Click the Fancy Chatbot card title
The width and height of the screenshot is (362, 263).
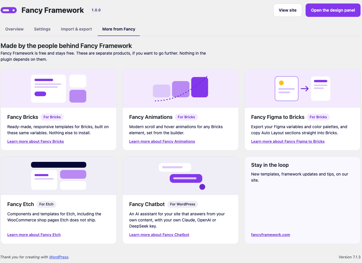147,204
